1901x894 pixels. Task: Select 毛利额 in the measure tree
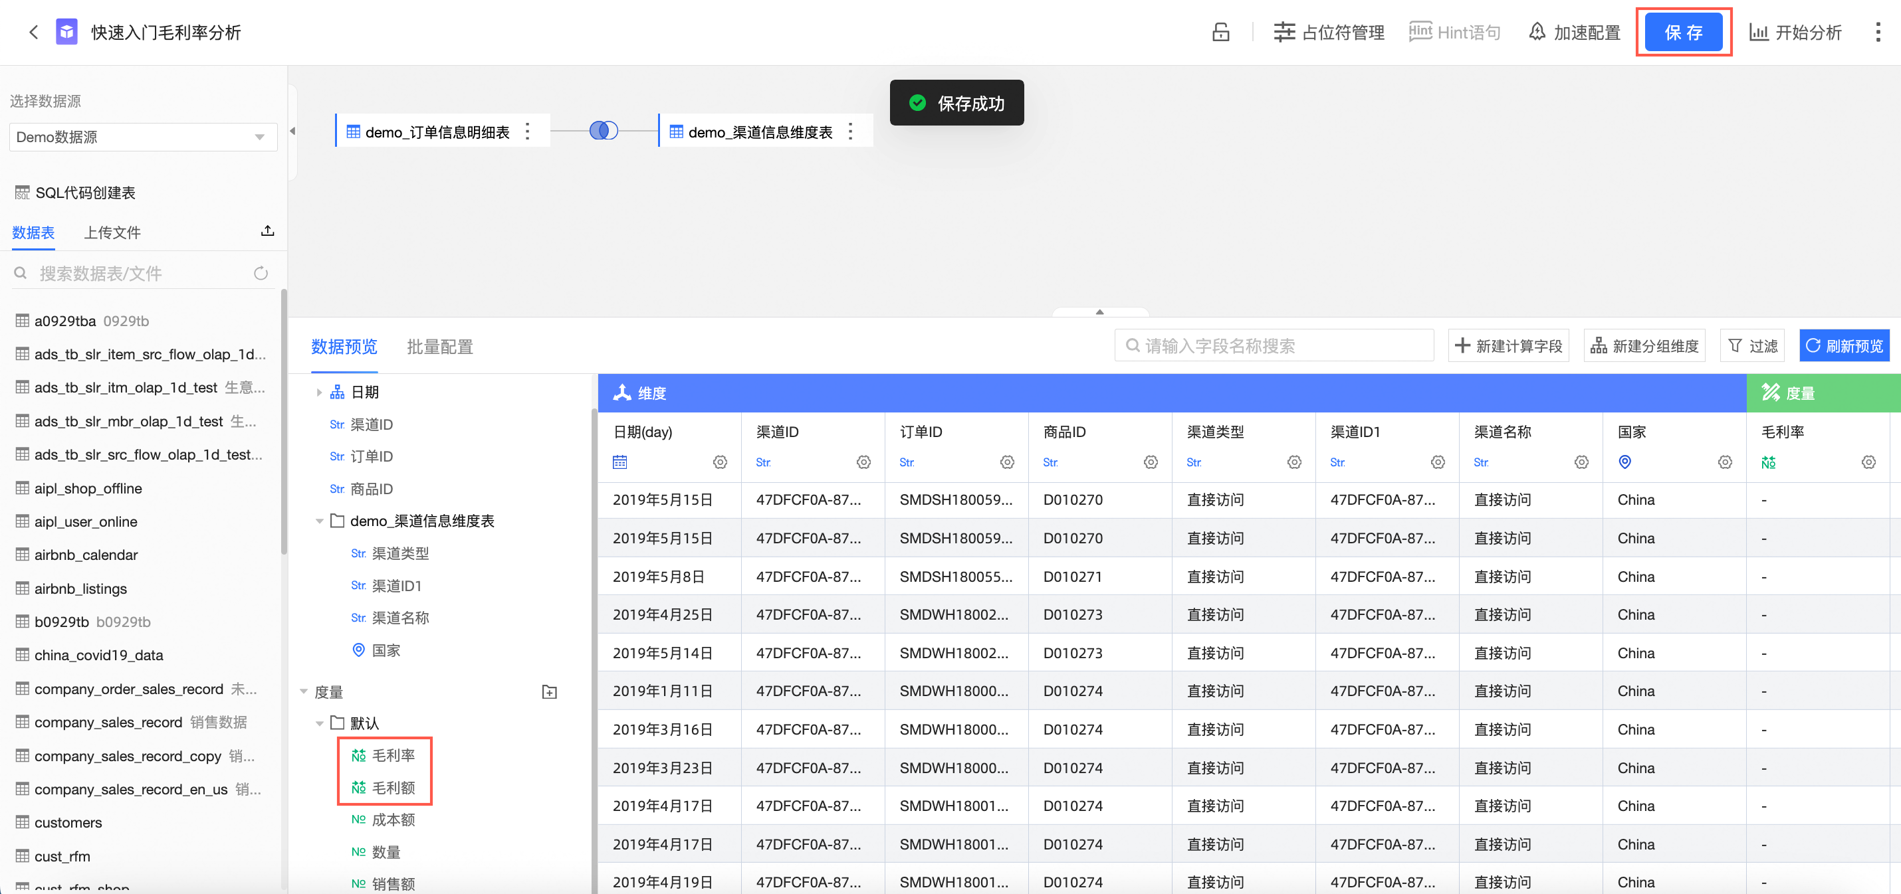tap(383, 788)
